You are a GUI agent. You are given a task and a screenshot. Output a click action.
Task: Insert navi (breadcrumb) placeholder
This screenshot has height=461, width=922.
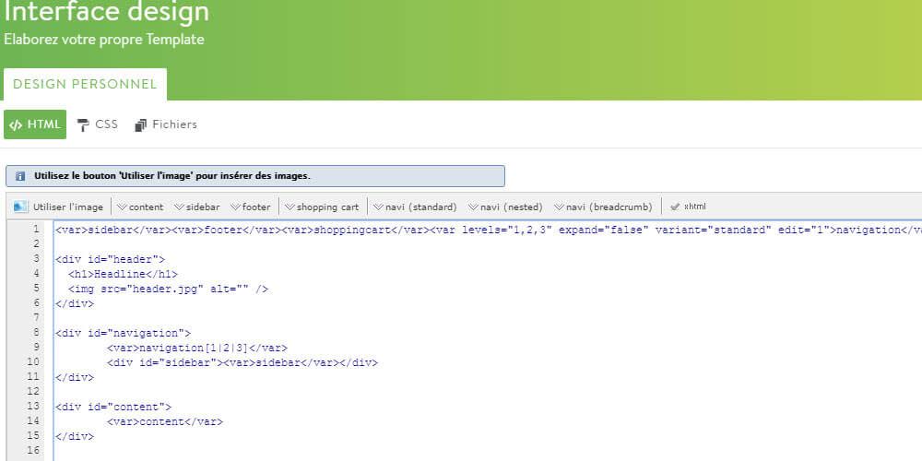(x=603, y=207)
